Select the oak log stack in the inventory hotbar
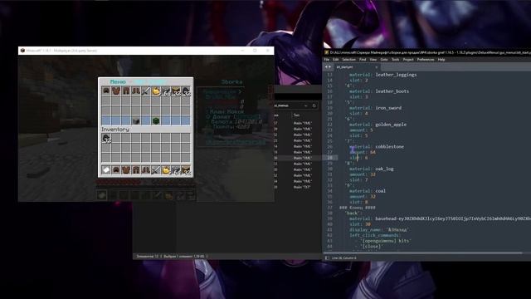The image size is (531, 299). pyautogui.click(x=186, y=169)
